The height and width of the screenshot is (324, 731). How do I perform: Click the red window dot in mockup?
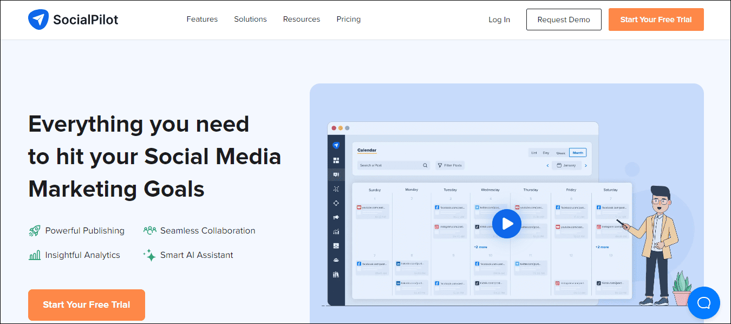coord(334,128)
